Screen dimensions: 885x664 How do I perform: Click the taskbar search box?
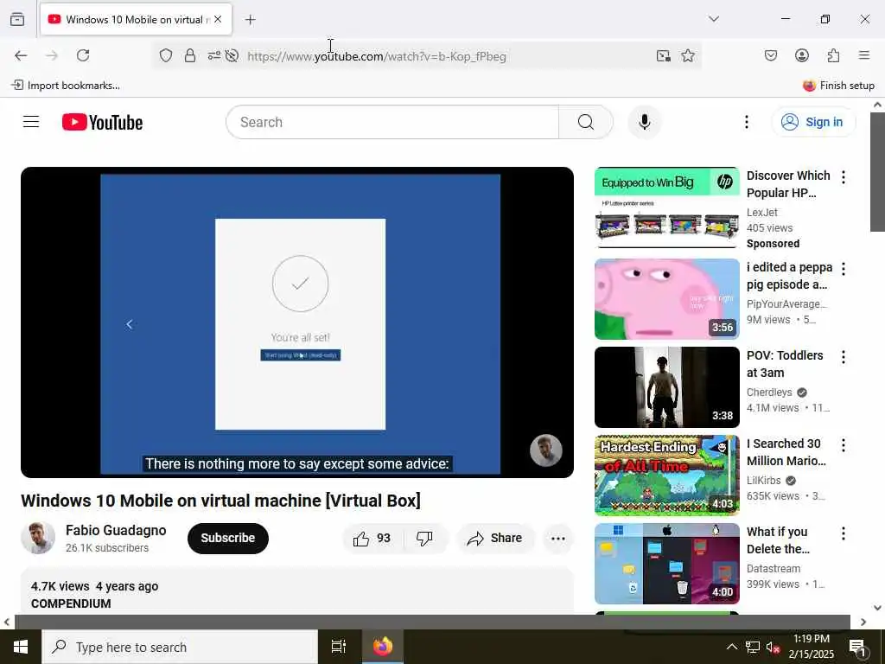[x=180, y=647]
